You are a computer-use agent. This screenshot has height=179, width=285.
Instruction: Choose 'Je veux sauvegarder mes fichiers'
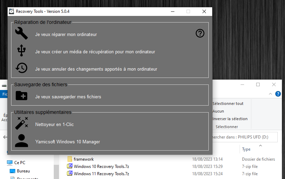point(68,97)
